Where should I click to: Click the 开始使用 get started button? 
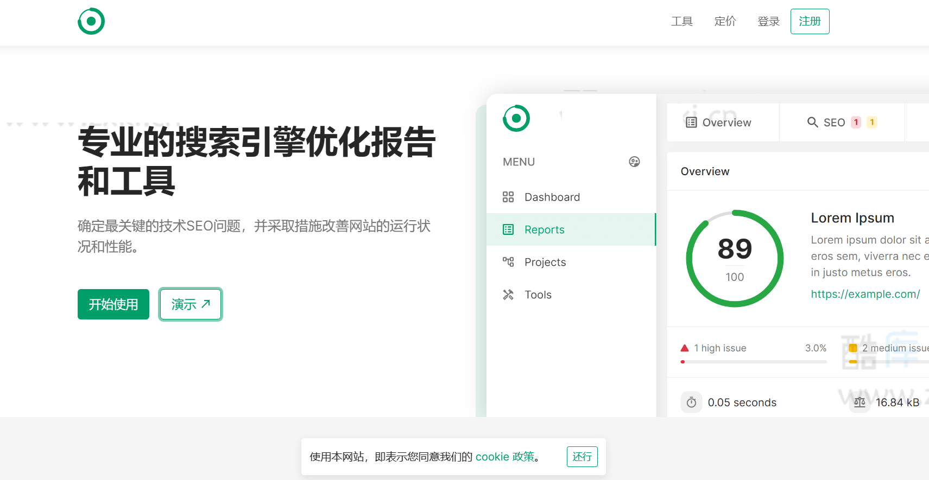113,304
